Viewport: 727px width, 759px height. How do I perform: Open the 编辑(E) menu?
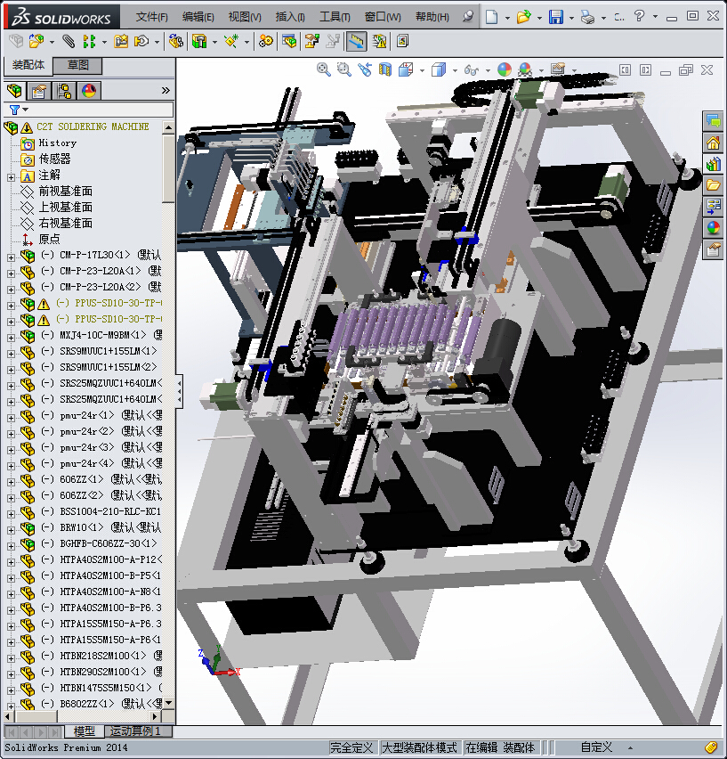pos(198,17)
